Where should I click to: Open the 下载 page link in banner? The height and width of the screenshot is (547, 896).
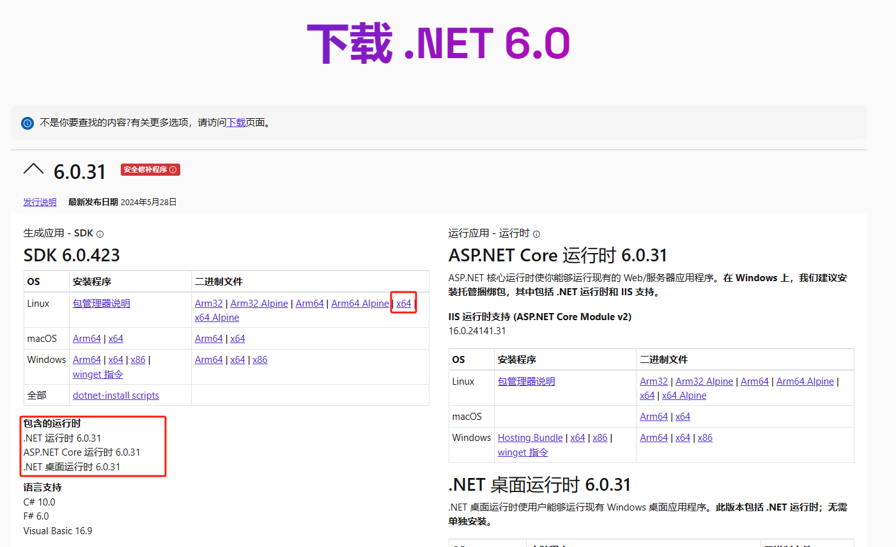coord(236,123)
